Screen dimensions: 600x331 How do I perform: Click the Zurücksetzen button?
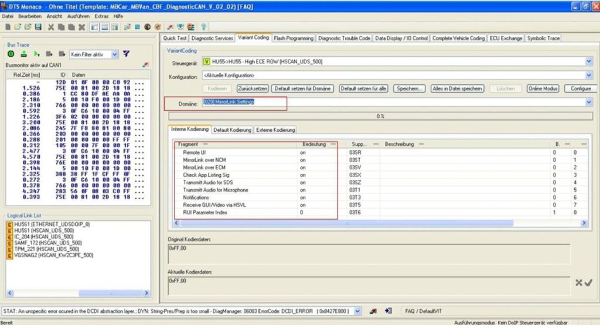click(253, 88)
